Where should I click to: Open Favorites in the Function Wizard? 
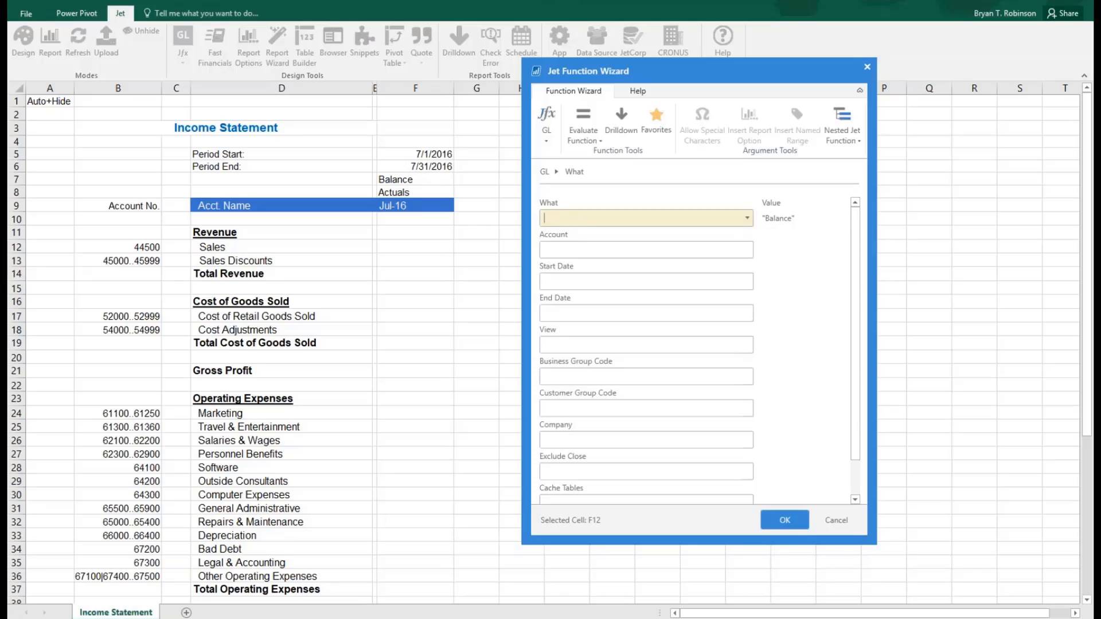tap(656, 120)
